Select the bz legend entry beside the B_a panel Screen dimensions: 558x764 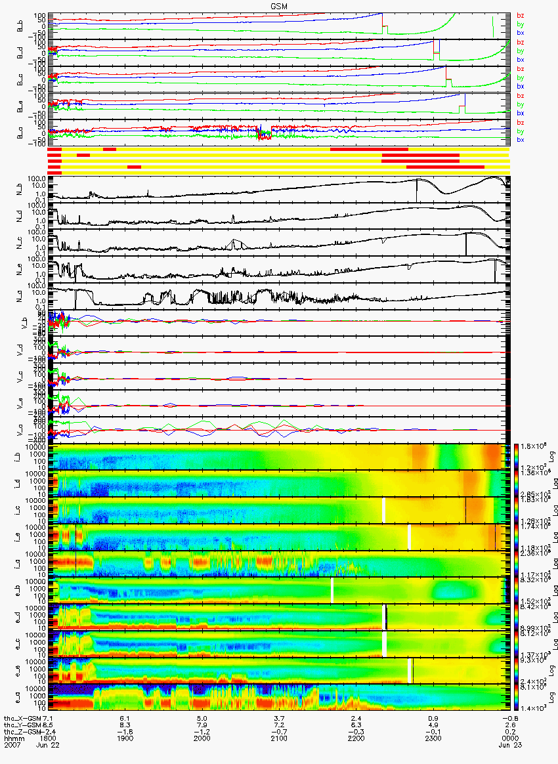tap(521, 123)
